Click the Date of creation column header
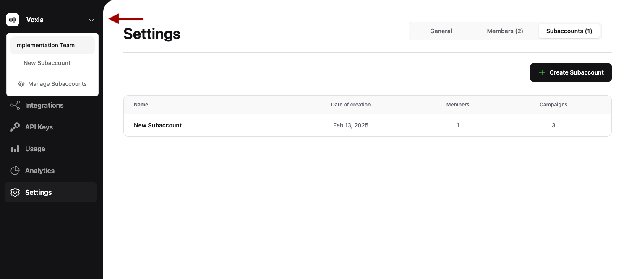629x279 pixels. (351, 104)
